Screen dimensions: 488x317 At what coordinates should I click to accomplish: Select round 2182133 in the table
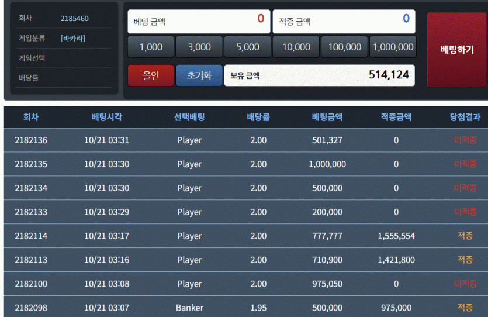31,212
